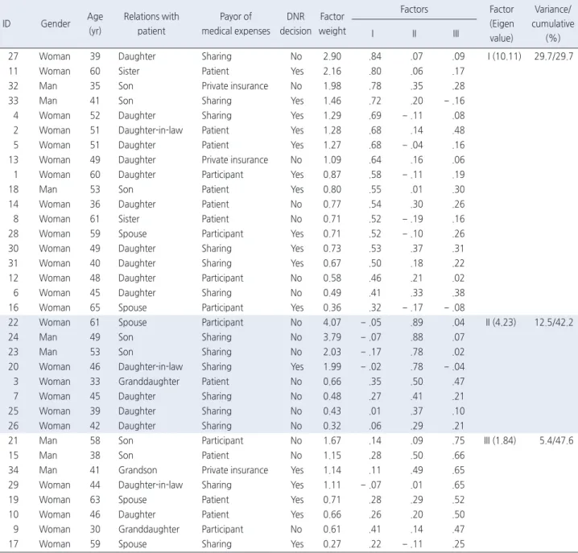
Task: Select the 'Variance/ cumulative (%)' header
Action: coord(552,24)
